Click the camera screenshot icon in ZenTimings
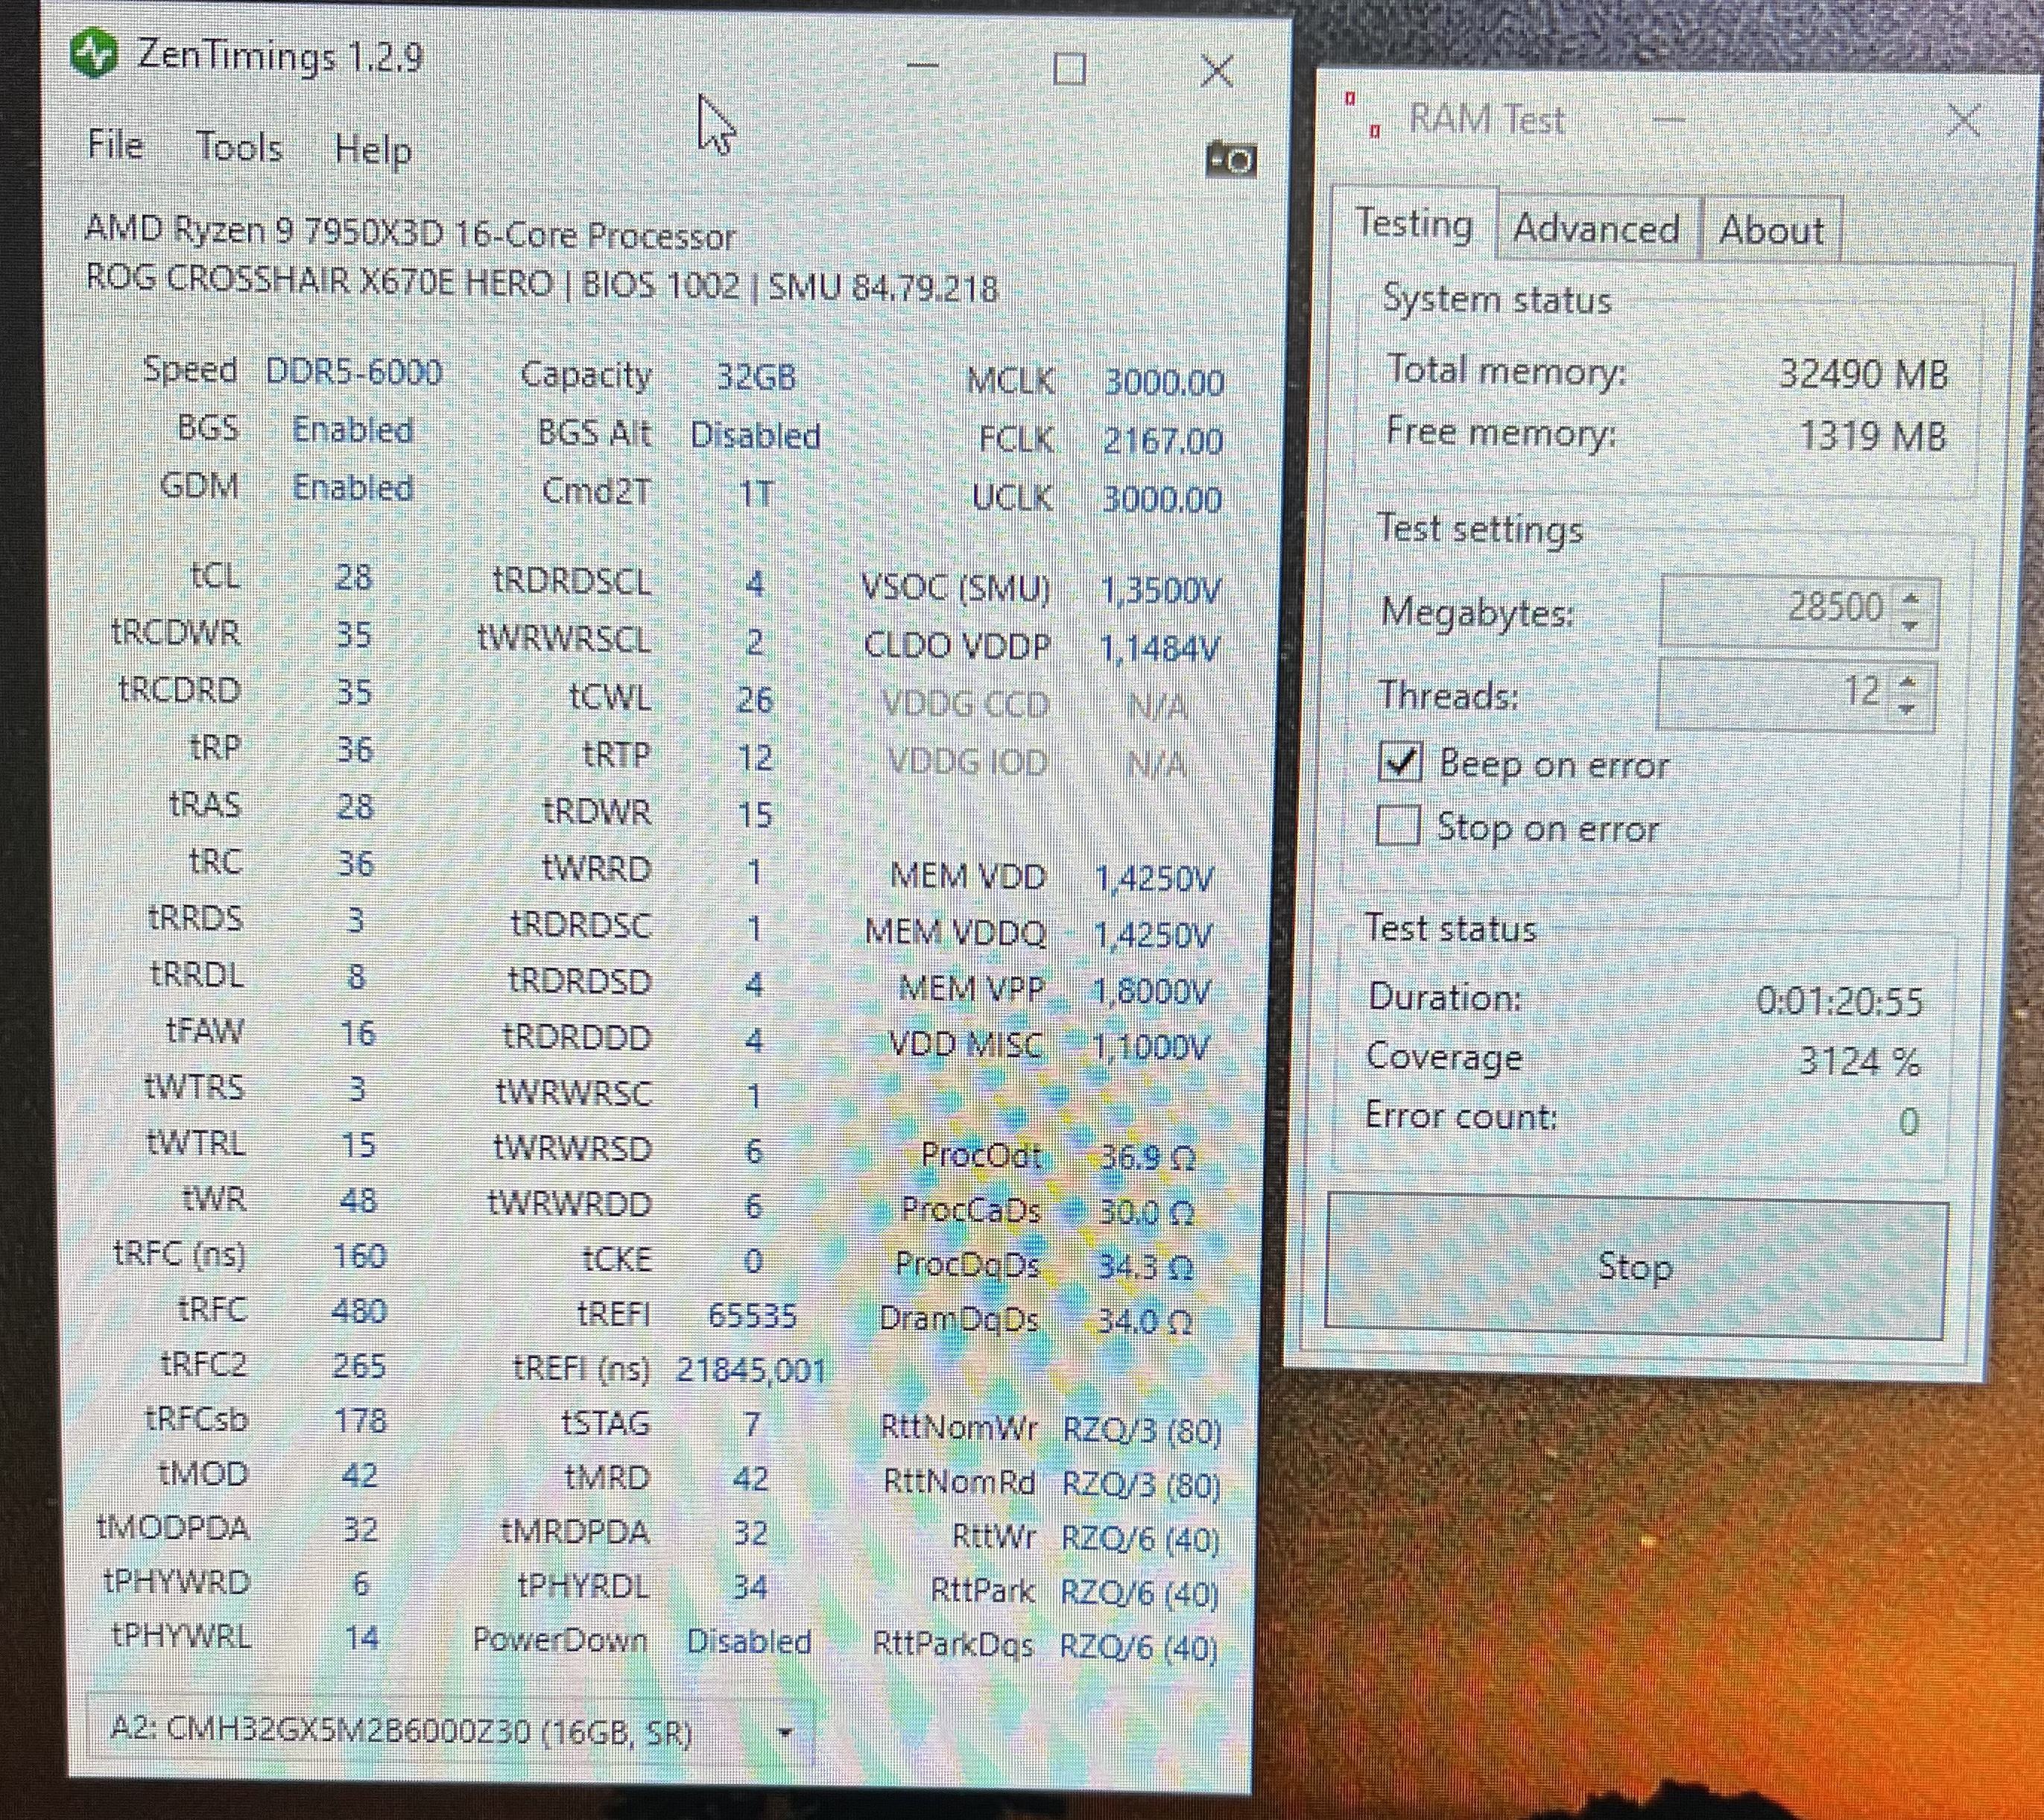This screenshot has height=1820, width=2044. 1231,160
